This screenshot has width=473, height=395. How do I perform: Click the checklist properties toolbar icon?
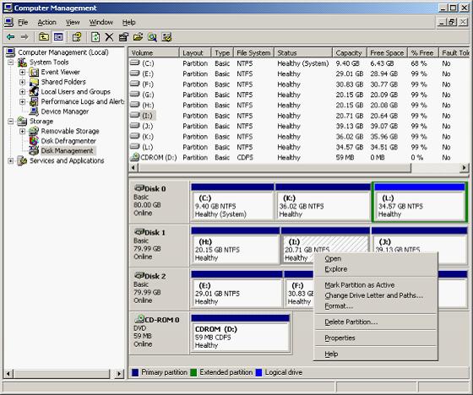[x=123, y=37]
